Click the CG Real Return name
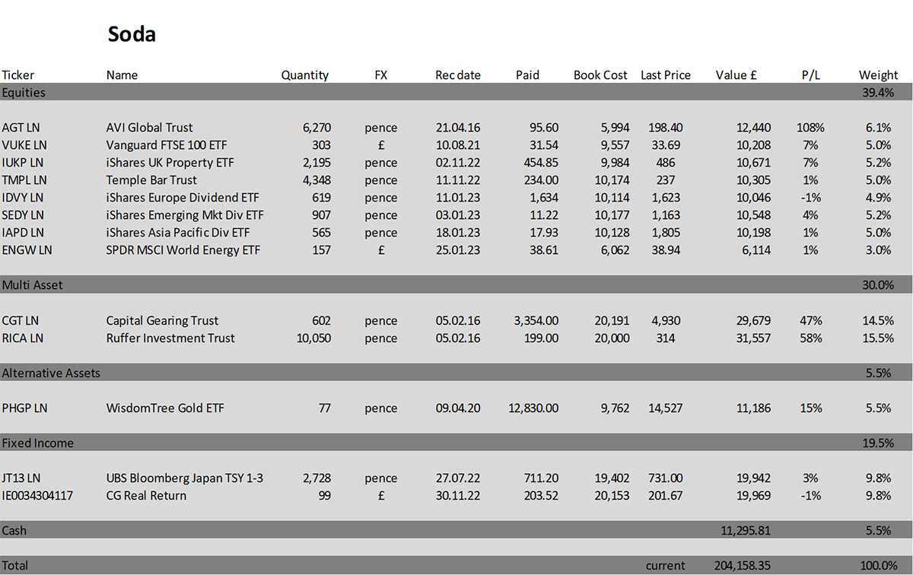Screen dimensions: 913x575 (146, 495)
